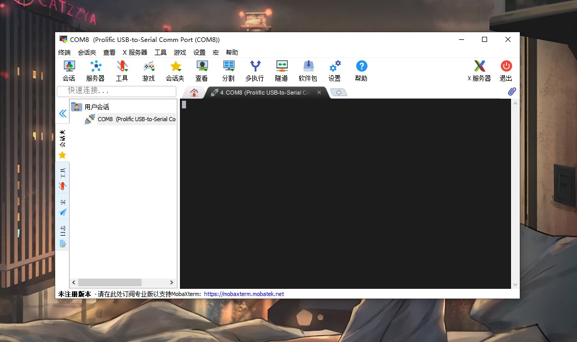Go to the Home tab house icon
This screenshot has height=342, width=577.
pyautogui.click(x=194, y=93)
